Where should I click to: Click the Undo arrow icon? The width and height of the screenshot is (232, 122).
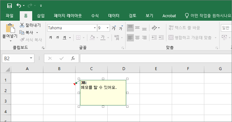click(x=19, y=6)
